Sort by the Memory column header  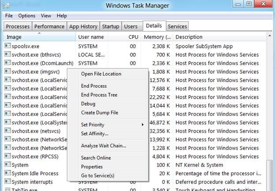(157, 37)
